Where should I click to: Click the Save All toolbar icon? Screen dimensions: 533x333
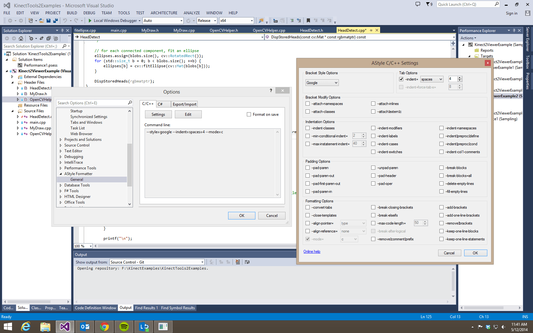point(56,21)
